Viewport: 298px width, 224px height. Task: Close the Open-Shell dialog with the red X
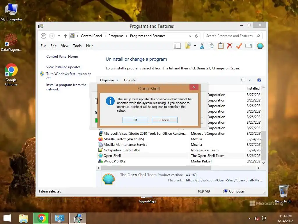tap(194, 87)
